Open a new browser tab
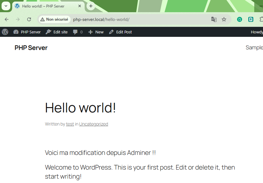This screenshot has height=183, width=263. tap(91, 6)
